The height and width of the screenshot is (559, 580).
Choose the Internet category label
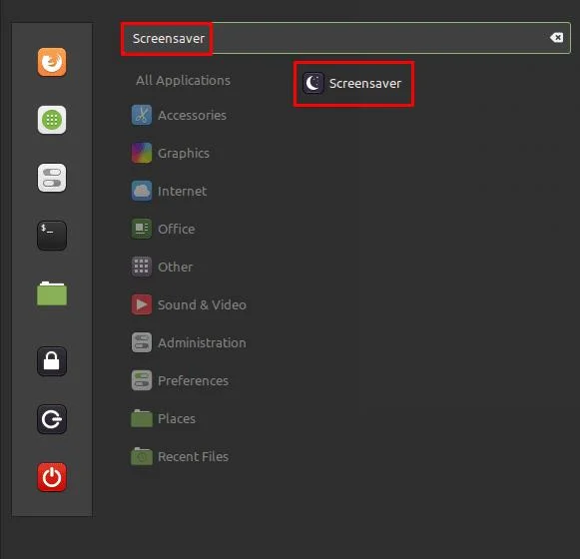click(182, 192)
